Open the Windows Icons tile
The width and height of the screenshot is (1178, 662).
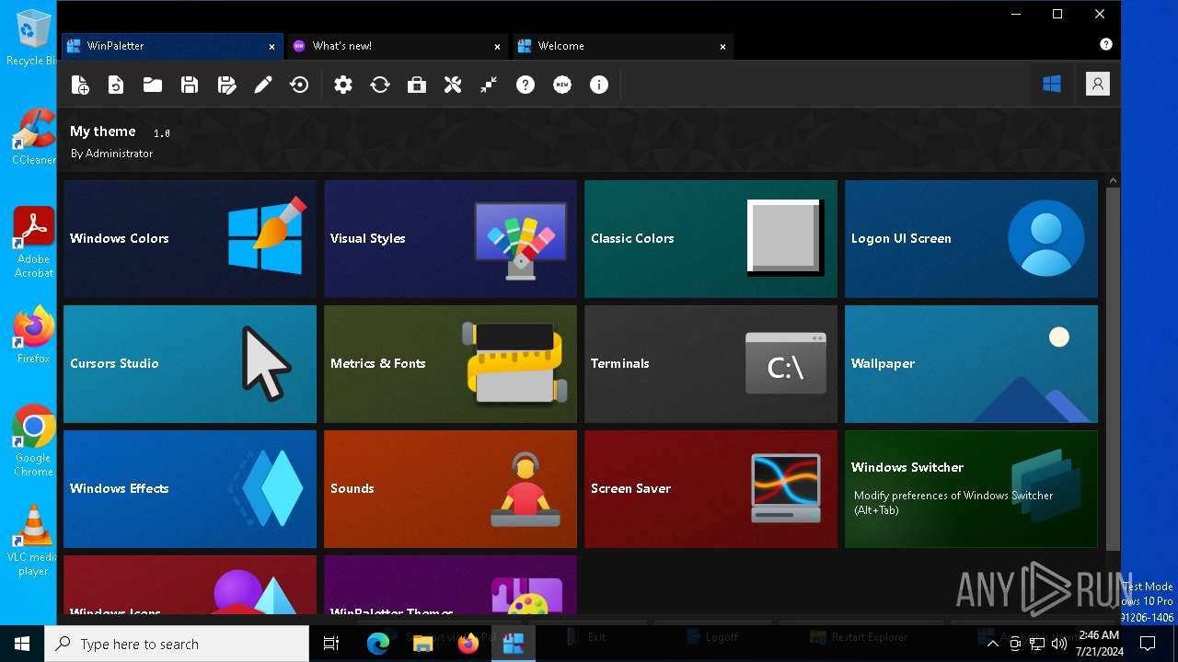[x=190, y=585]
